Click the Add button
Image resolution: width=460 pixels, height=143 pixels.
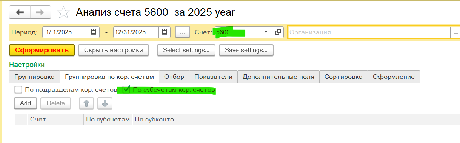tap(25, 103)
